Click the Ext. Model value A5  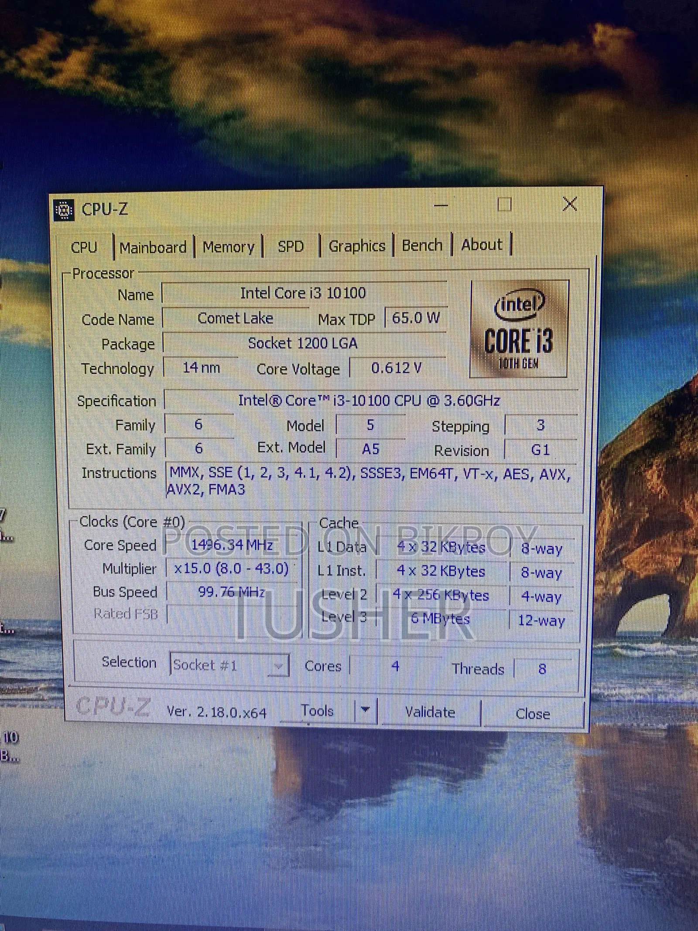pyautogui.click(x=370, y=448)
